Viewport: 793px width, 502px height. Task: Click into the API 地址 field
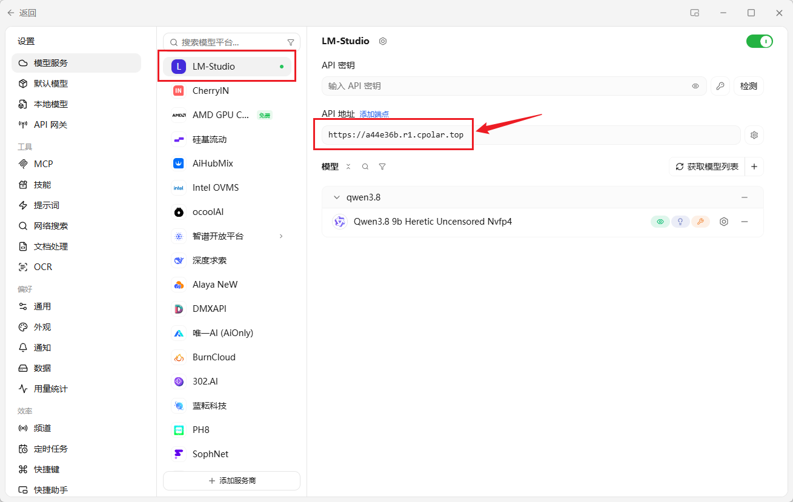(531, 135)
